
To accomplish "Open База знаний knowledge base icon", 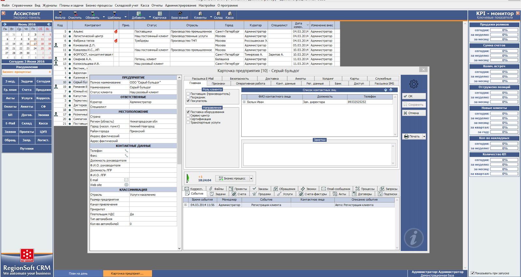I will (180, 14).
